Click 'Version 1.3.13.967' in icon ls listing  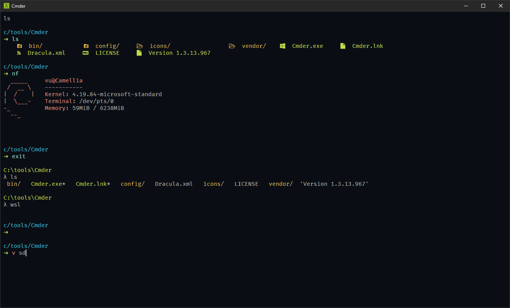tap(180, 53)
